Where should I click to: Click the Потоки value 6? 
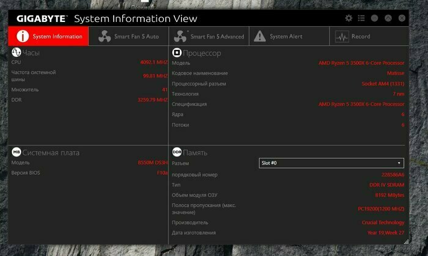(402, 125)
